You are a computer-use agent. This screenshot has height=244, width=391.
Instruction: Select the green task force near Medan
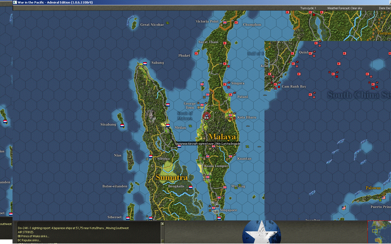190,126
